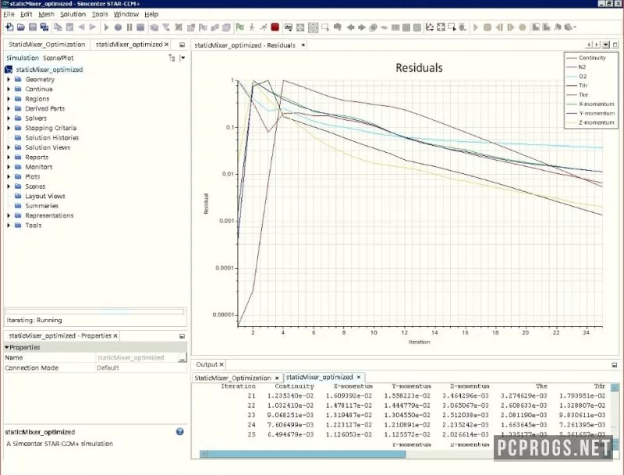
Task: Open the Mesh menu
Action: point(46,14)
